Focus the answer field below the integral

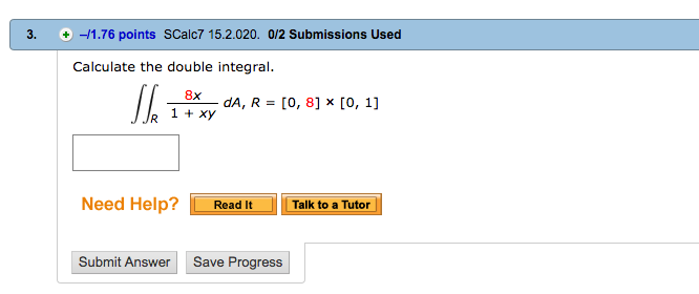126,152
